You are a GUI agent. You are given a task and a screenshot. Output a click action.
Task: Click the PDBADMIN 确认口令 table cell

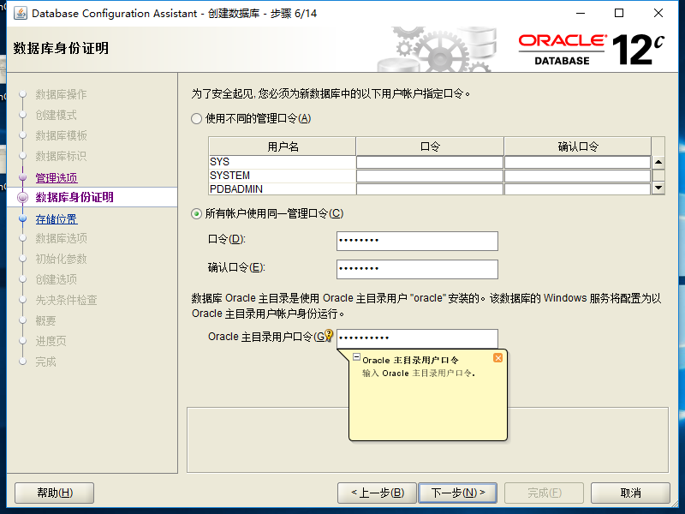click(x=577, y=189)
